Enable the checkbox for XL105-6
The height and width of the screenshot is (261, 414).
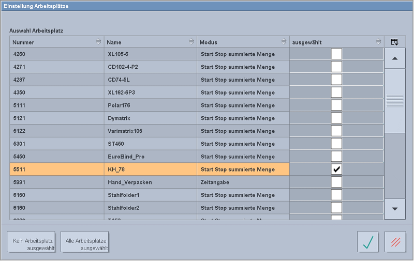coord(336,54)
